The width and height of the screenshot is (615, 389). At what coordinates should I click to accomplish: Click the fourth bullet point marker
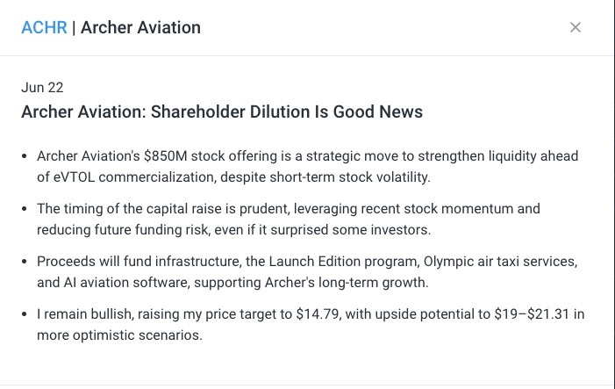pos(25,314)
